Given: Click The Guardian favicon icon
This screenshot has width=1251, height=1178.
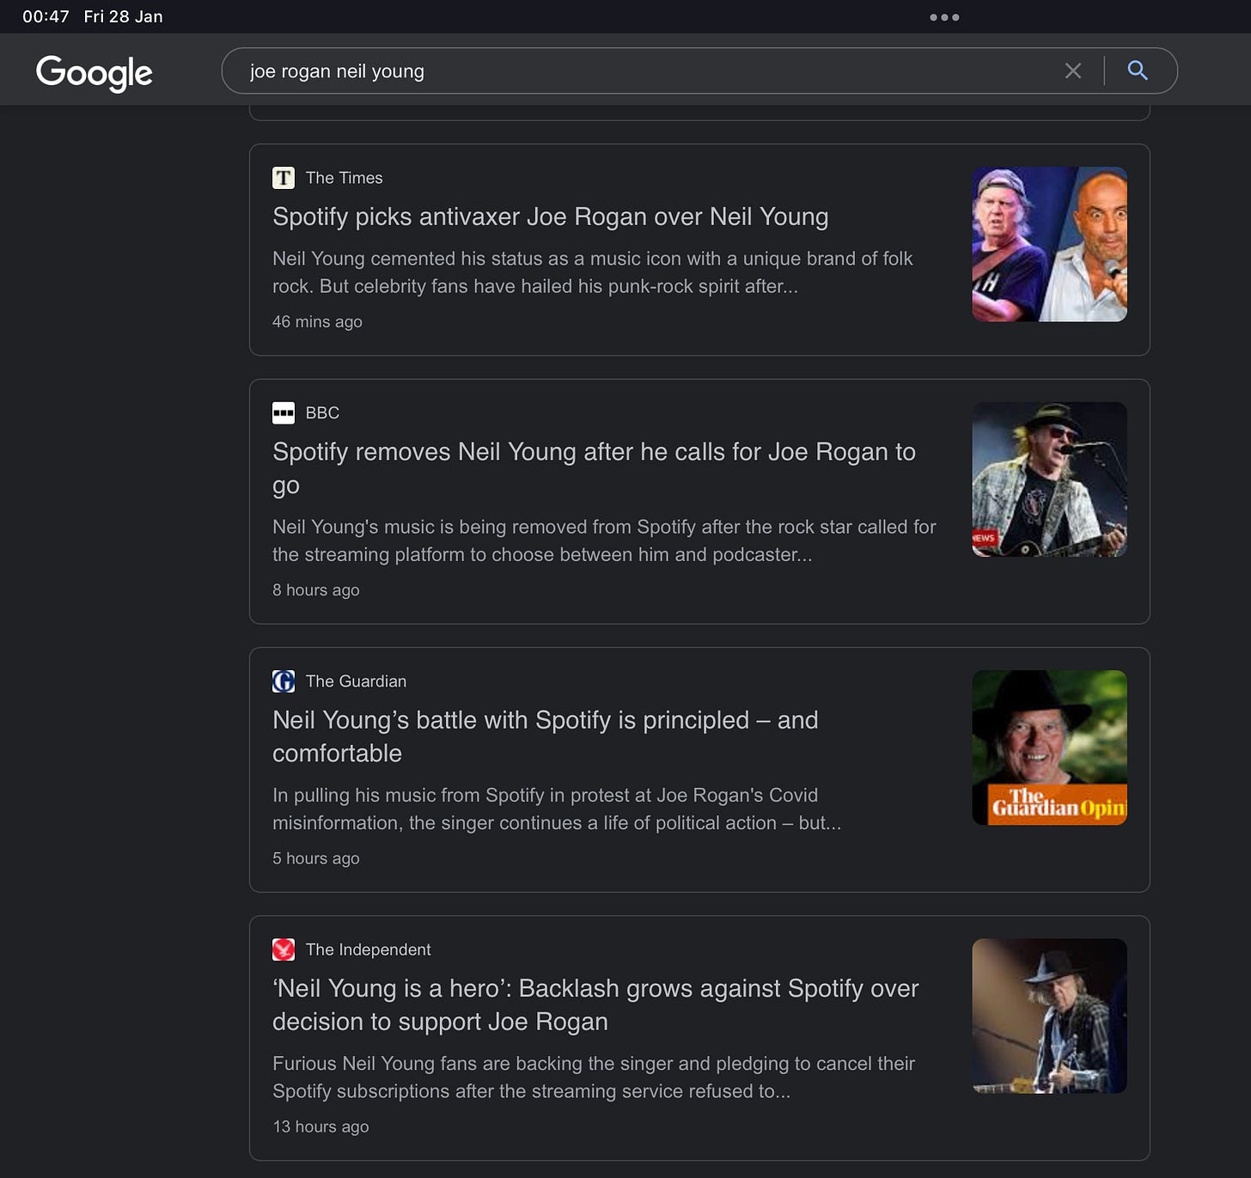Looking at the screenshot, I should [284, 681].
